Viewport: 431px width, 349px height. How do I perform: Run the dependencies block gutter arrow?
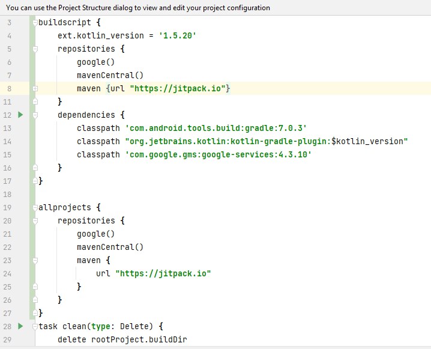20,115
